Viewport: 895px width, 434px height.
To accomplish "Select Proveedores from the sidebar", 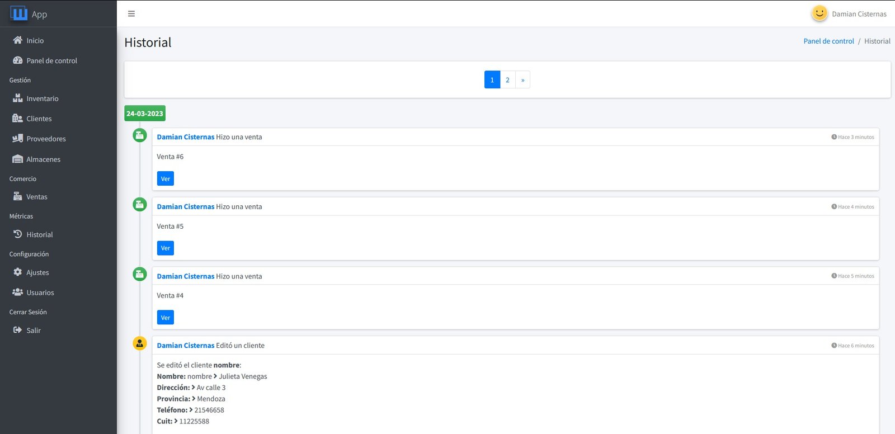I will coord(58,139).
